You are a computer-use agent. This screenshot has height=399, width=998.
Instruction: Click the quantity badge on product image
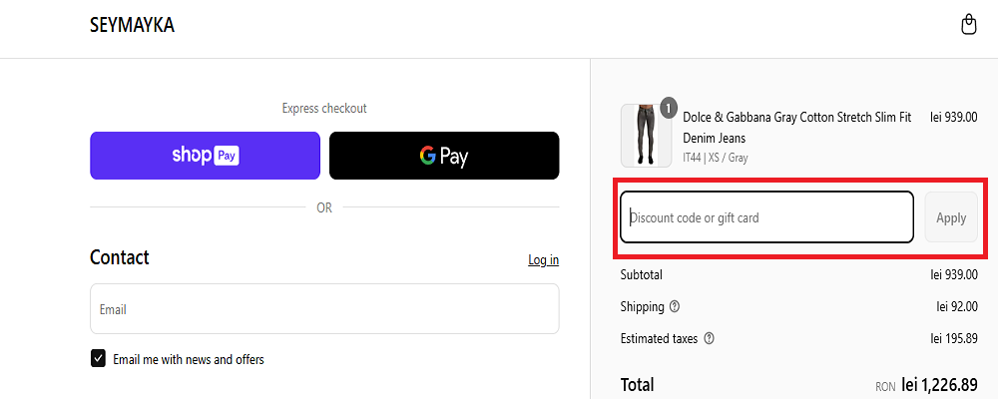click(x=668, y=107)
